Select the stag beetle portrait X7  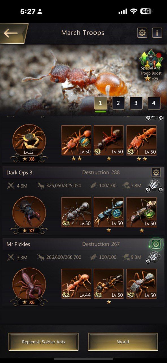pos(29,213)
